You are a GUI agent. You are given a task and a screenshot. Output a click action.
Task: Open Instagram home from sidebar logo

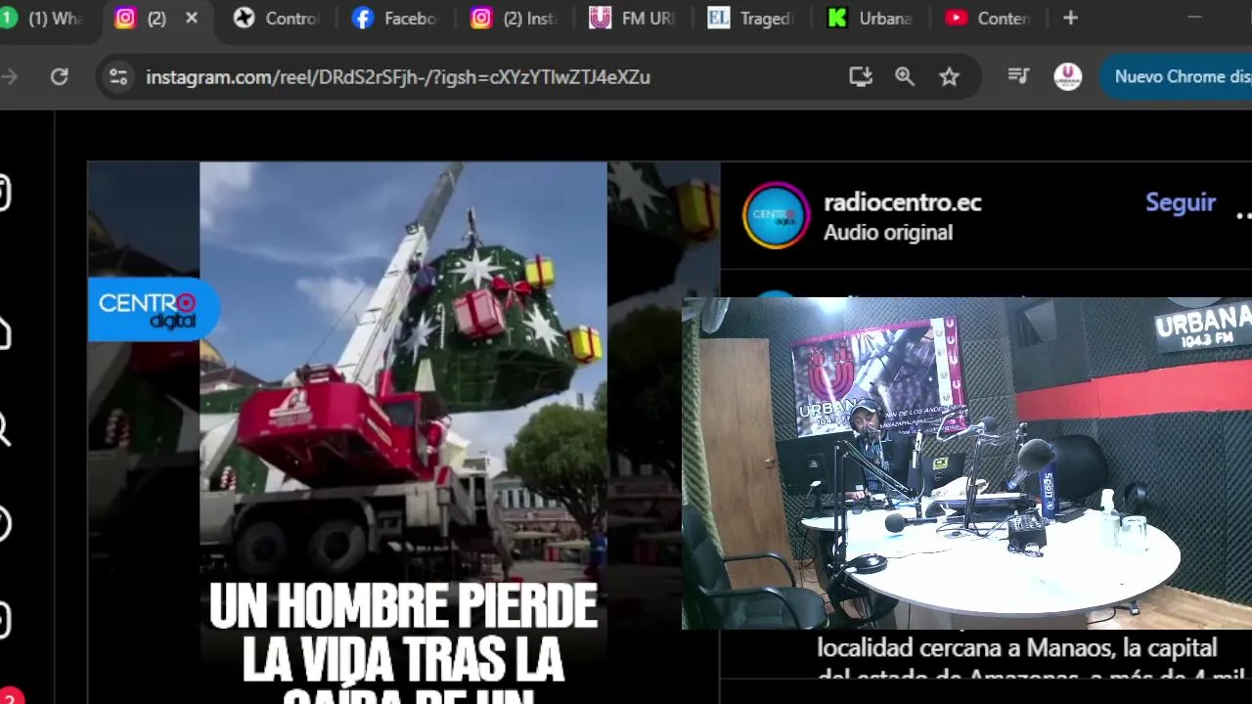[4, 193]
